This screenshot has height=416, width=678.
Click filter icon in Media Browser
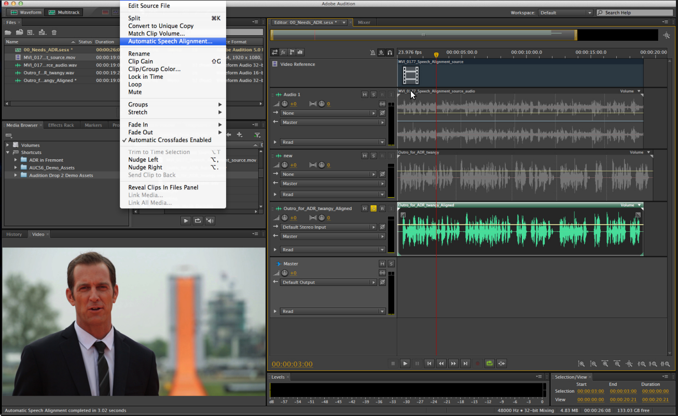tap(257, 135)
